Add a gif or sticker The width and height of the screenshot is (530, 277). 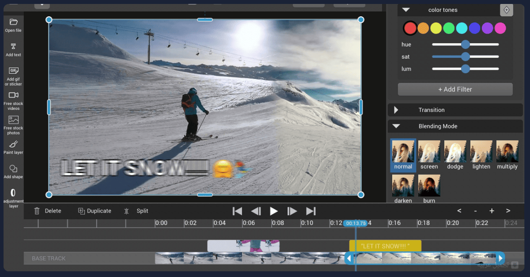coord(13,76)
